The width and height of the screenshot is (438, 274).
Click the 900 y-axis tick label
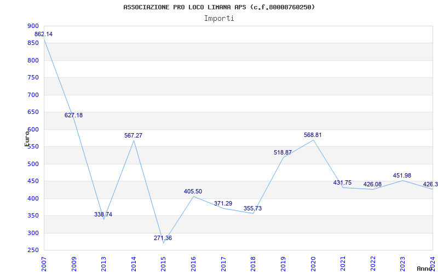click(x=33, y=26)
